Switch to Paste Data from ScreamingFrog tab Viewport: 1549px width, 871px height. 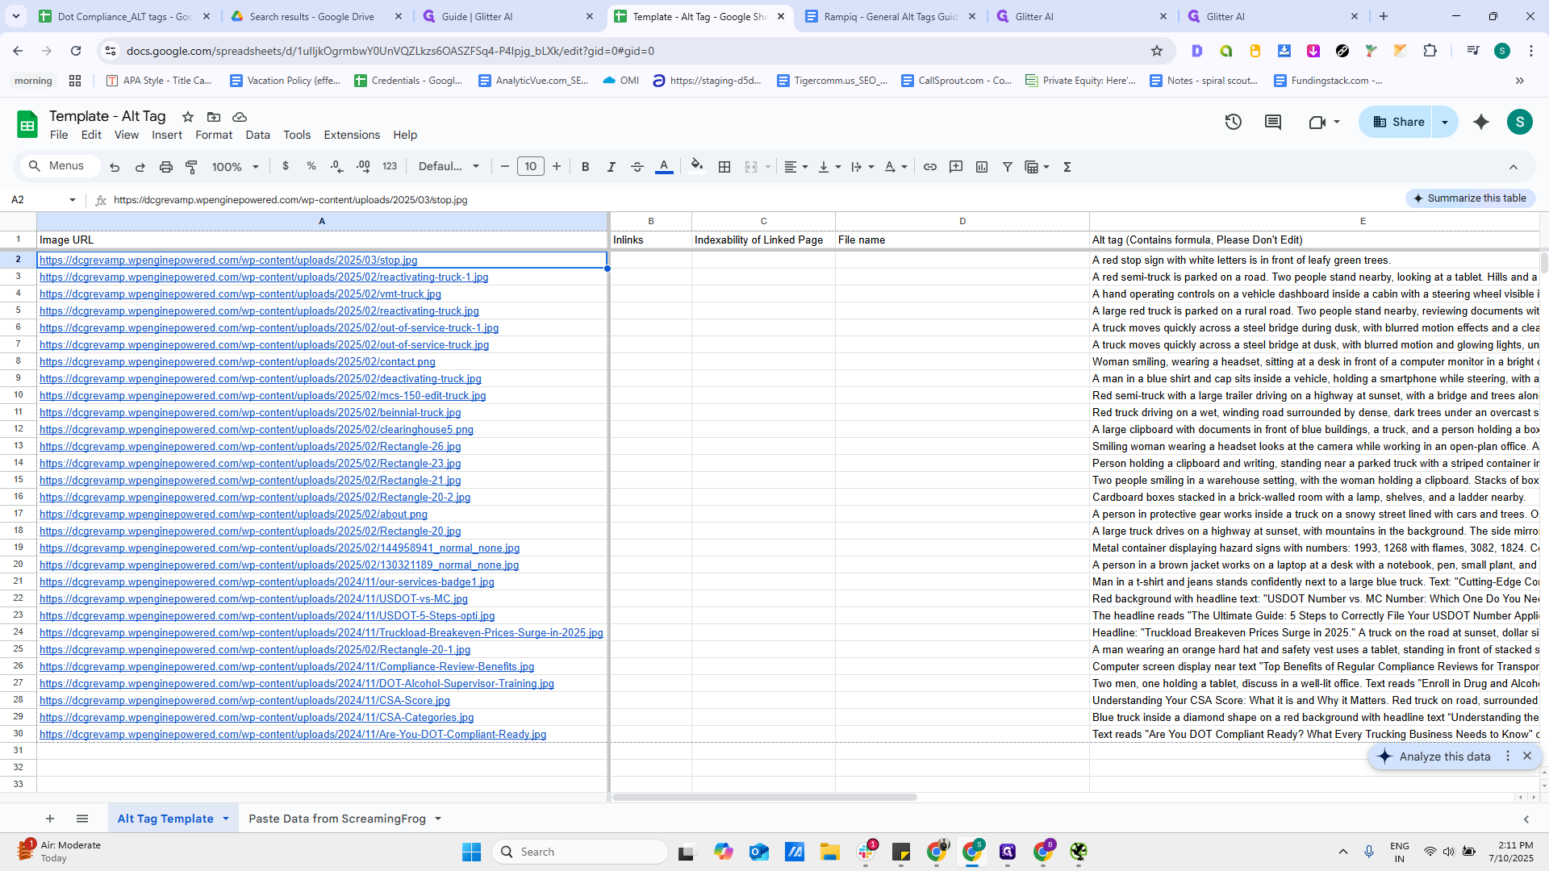click(337, 819)
